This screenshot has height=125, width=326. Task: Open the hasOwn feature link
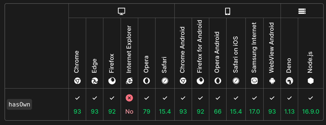coord(20,105)
